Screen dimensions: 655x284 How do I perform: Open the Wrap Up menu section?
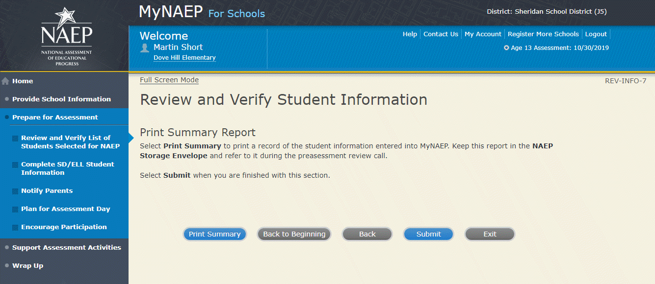click(27, 265)
